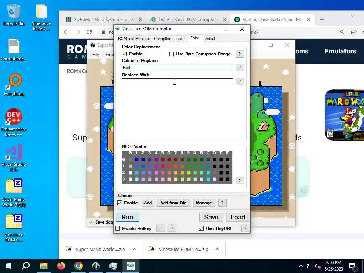Image resolution: width=364 pixels, height=273 pixels.
Task: Open hotkey settings ellipsis button
Action: tap(160, 229)
